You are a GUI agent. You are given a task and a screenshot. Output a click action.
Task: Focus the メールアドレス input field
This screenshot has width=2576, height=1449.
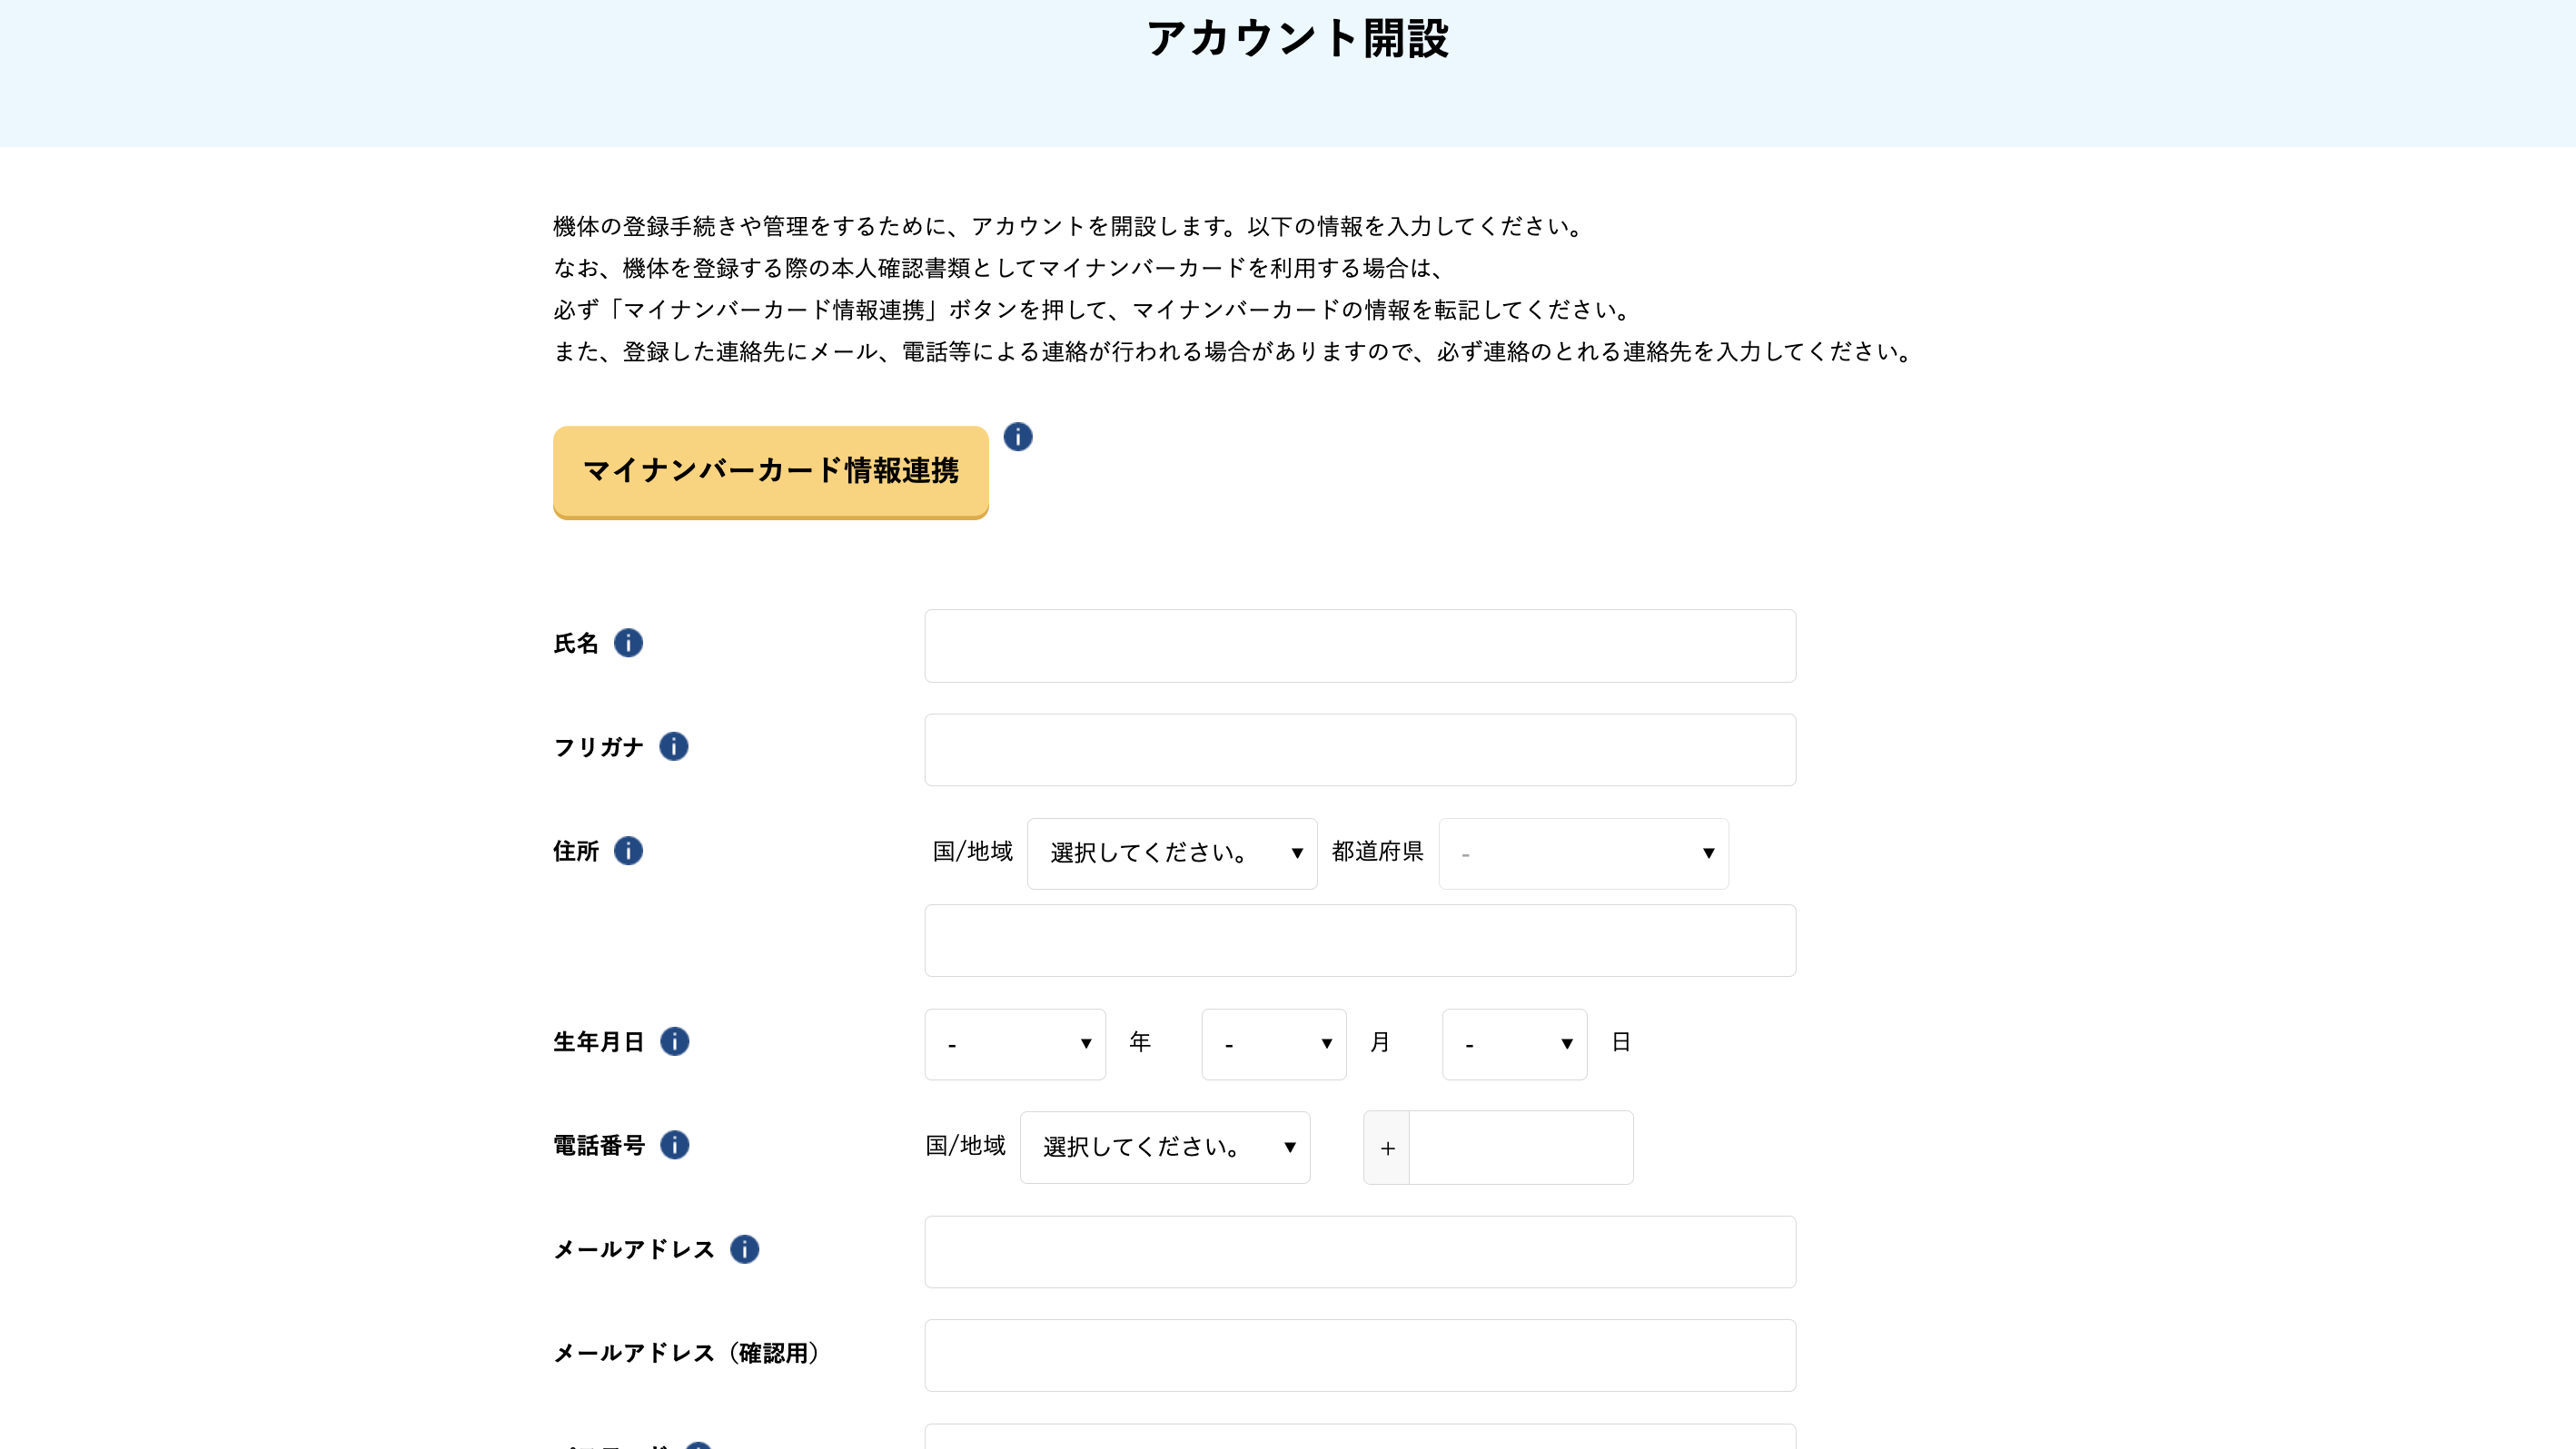click(1360, 1252)
